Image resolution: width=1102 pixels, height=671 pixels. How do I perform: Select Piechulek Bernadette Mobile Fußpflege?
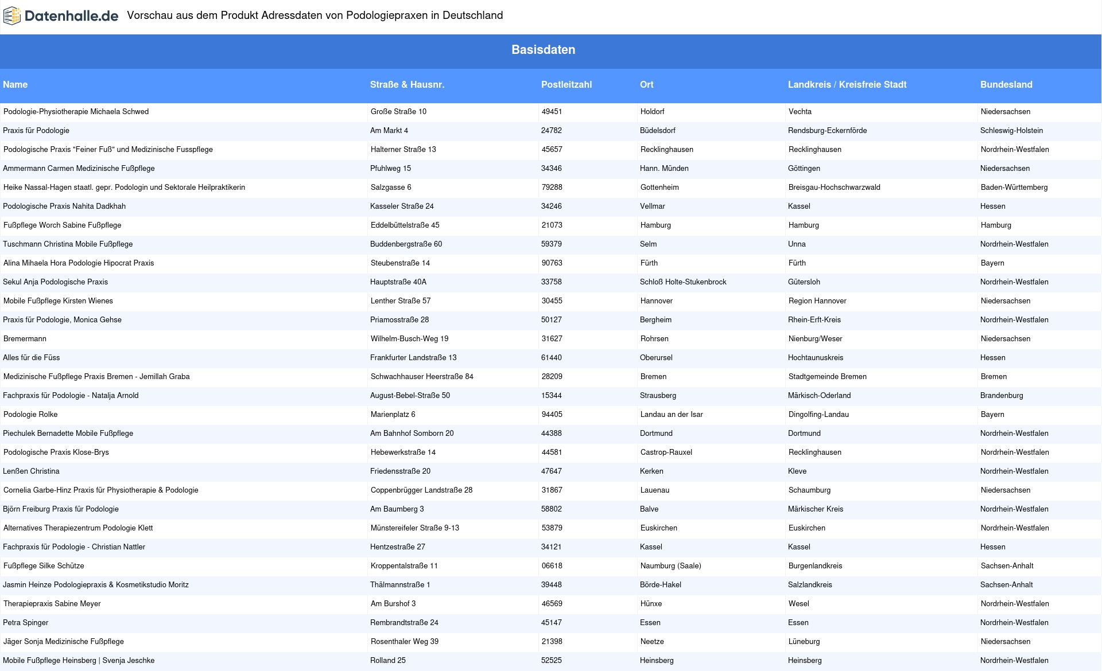(68, 434)
